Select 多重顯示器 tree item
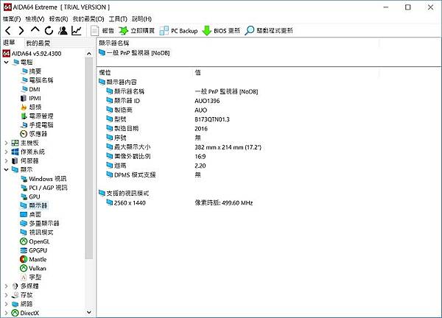This screenshot has width=442, height=318. pyautogui.click(x=40, y=223)
